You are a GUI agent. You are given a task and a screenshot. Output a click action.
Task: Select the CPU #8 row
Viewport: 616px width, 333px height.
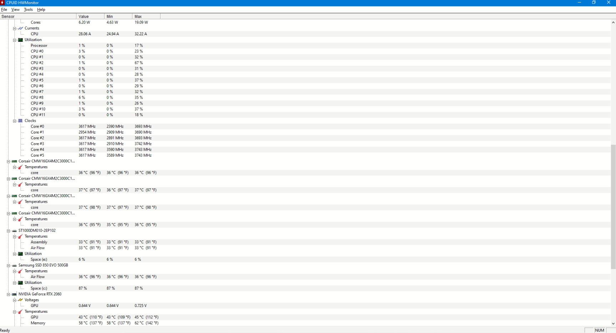click(x=87, y=98)
